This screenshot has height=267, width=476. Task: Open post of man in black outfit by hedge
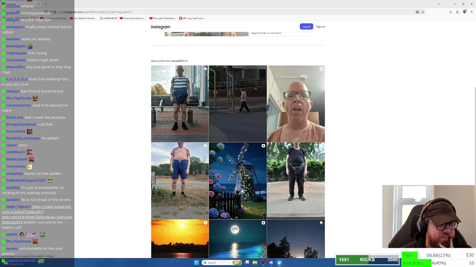(x=296, y=181)
